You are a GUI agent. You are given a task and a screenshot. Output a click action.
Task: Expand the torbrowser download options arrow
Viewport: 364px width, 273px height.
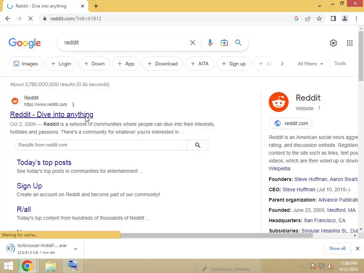click(x=76, y=248)
